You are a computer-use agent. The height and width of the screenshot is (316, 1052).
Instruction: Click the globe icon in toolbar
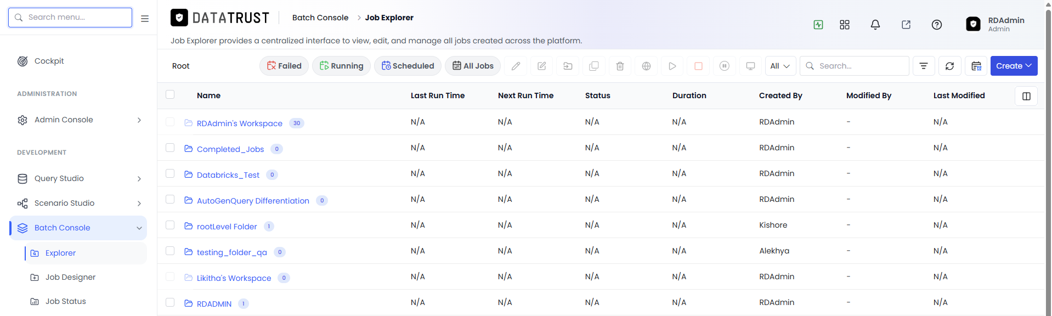tap(646, 66)
